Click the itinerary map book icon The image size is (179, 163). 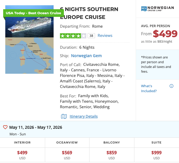[x=64, y=116]
